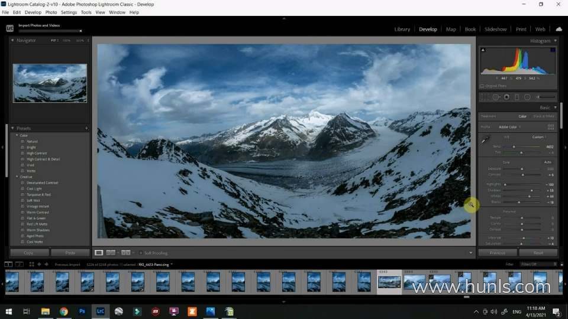Click the Copy button
568x319 pixels.
click(x=28, y=253)
